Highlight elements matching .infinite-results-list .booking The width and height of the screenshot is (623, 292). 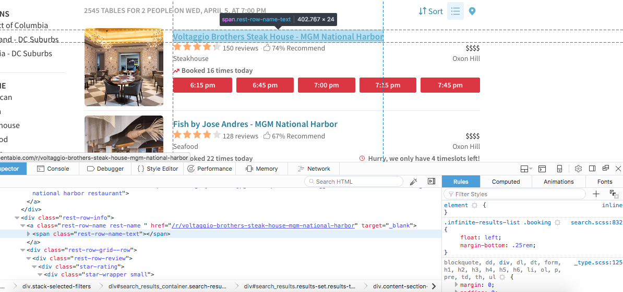[x=557, y=223]
